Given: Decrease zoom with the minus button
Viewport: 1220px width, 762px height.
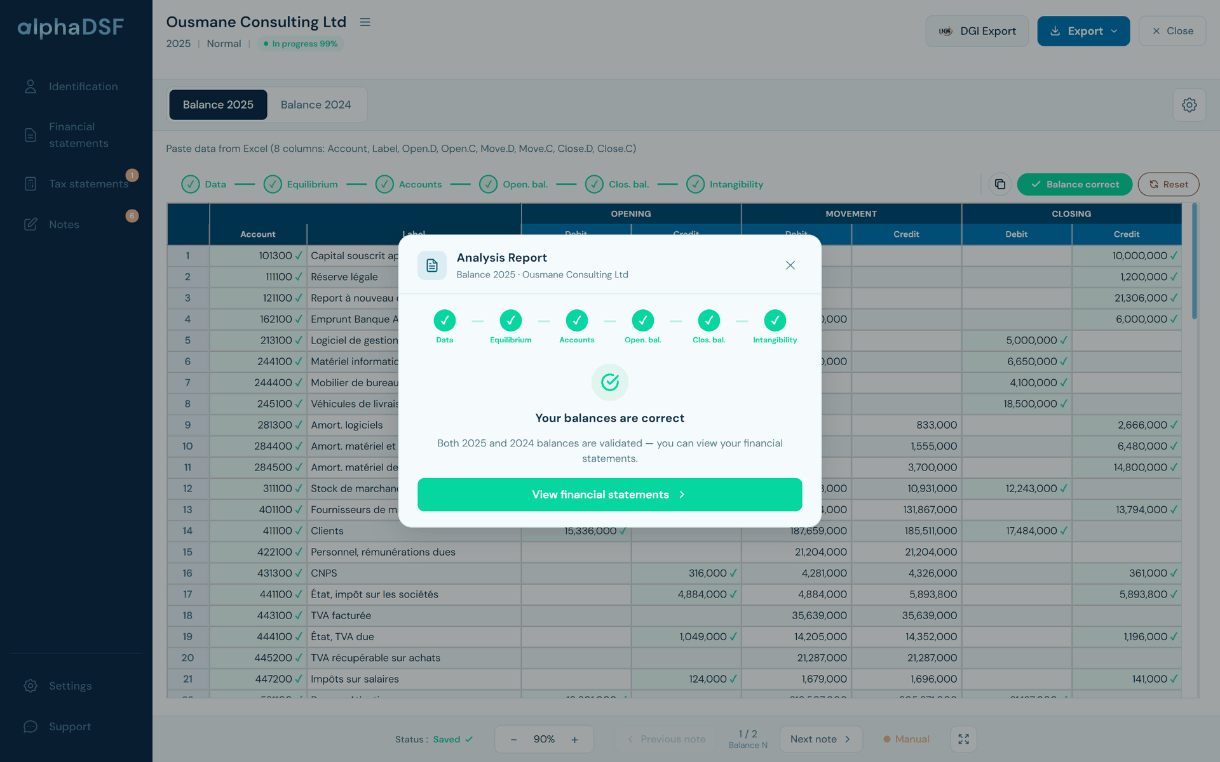Looking at the screenshot, I should click(513, 739).
